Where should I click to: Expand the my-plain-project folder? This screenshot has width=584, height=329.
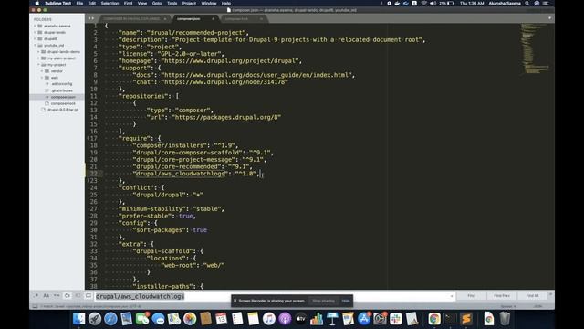38,58
